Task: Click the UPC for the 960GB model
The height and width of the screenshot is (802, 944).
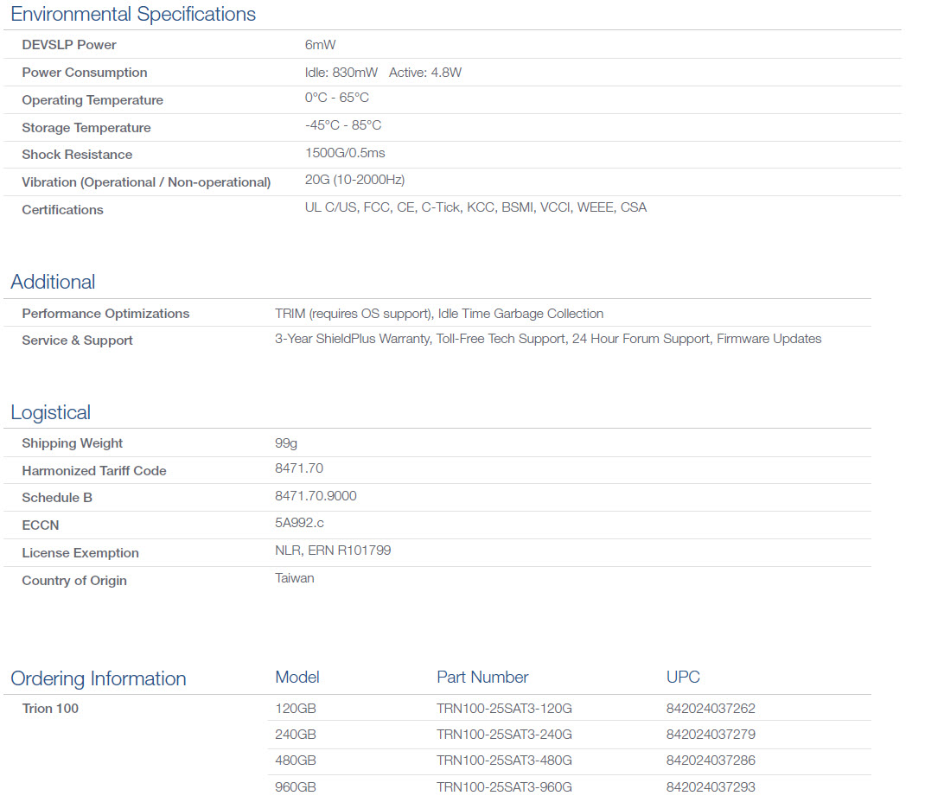Action: click(711, 787)
